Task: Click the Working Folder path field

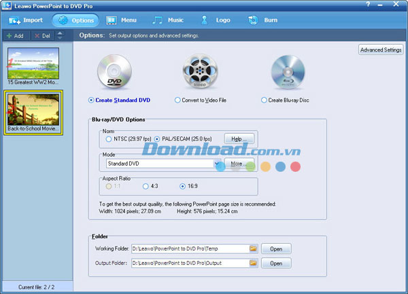Action: 190,249
